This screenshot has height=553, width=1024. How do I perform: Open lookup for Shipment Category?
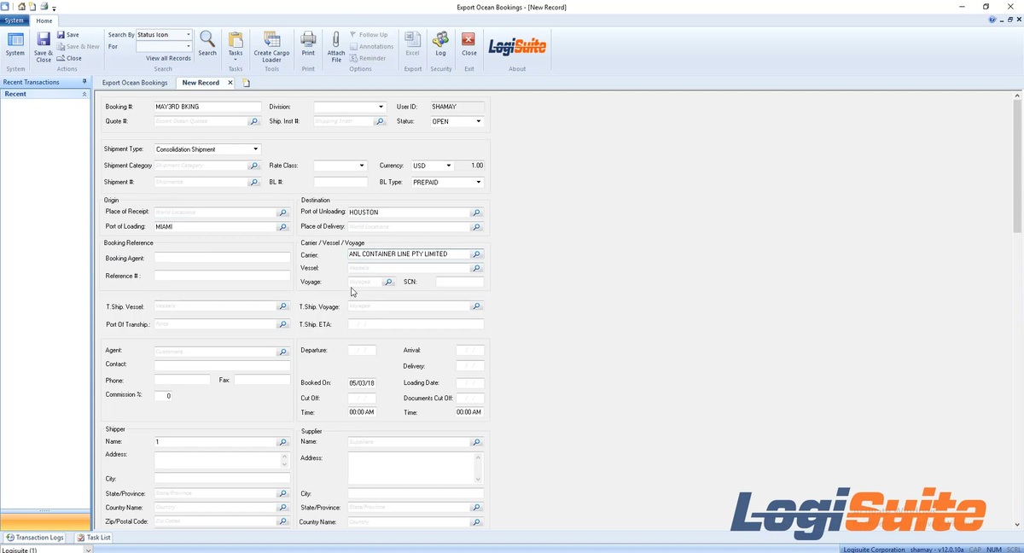pos(253,166)
